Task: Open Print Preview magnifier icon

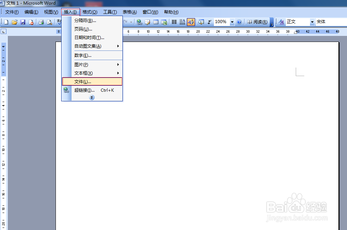Action: 49,22
